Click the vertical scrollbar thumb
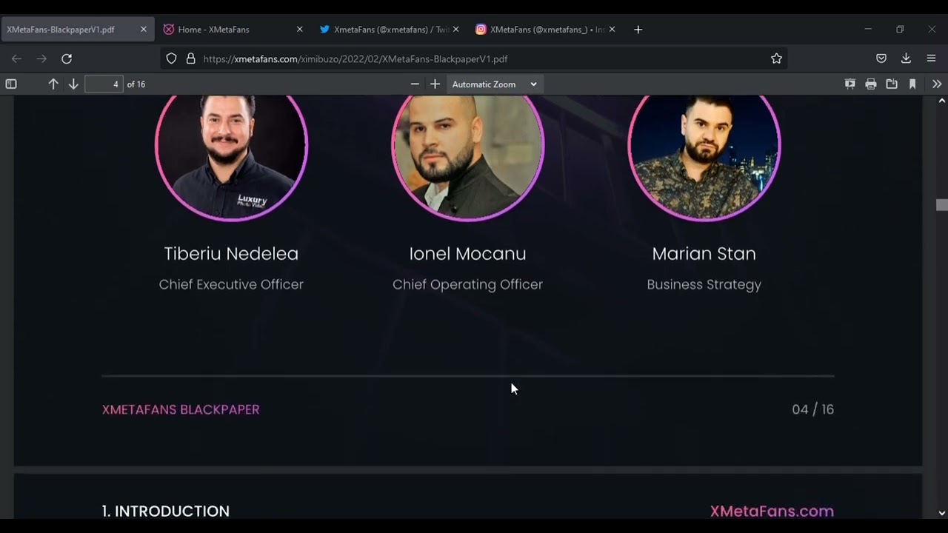Viewport: 948px width, 533px height. (941, 205)
